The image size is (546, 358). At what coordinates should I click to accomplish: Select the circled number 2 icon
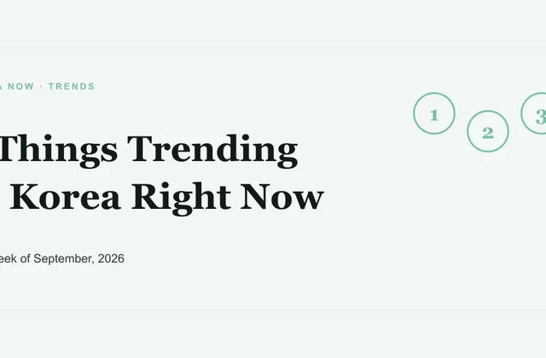pos(488,131)
